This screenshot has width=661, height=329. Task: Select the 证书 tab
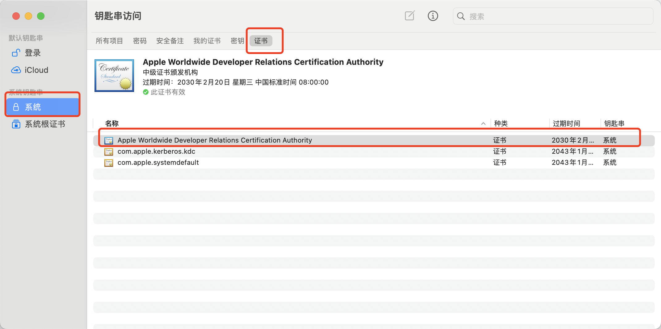tap(261, 41)
